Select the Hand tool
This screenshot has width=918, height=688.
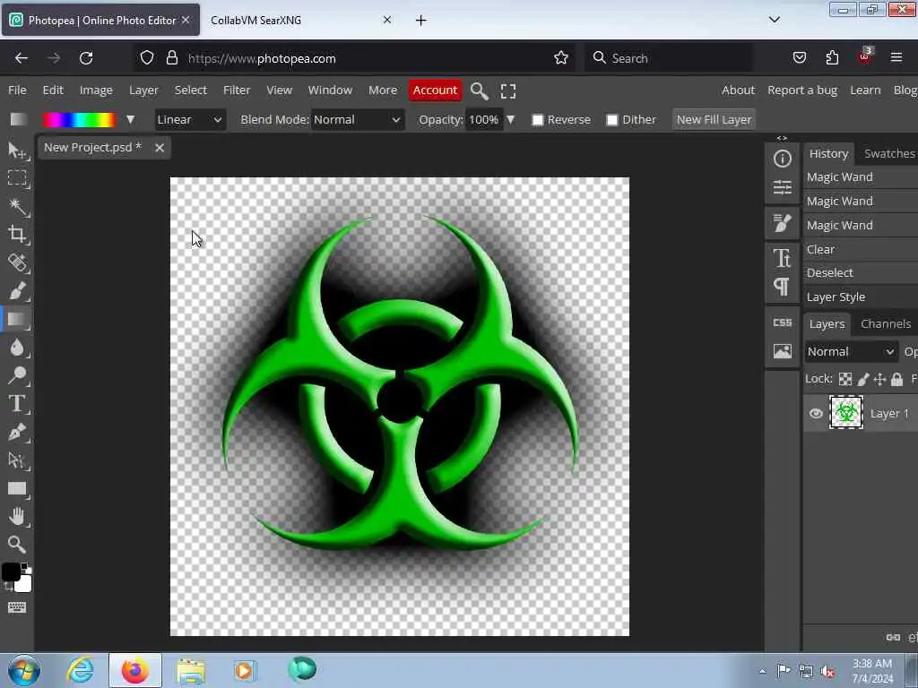pos(17,517)
